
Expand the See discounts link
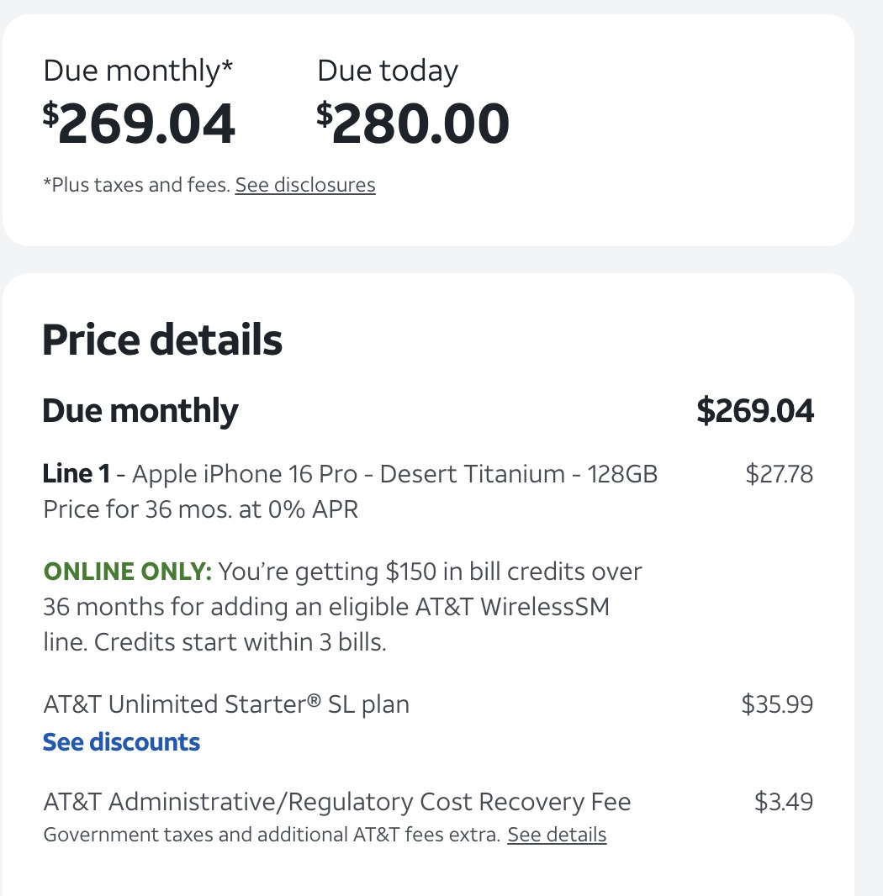pos(121,741)
